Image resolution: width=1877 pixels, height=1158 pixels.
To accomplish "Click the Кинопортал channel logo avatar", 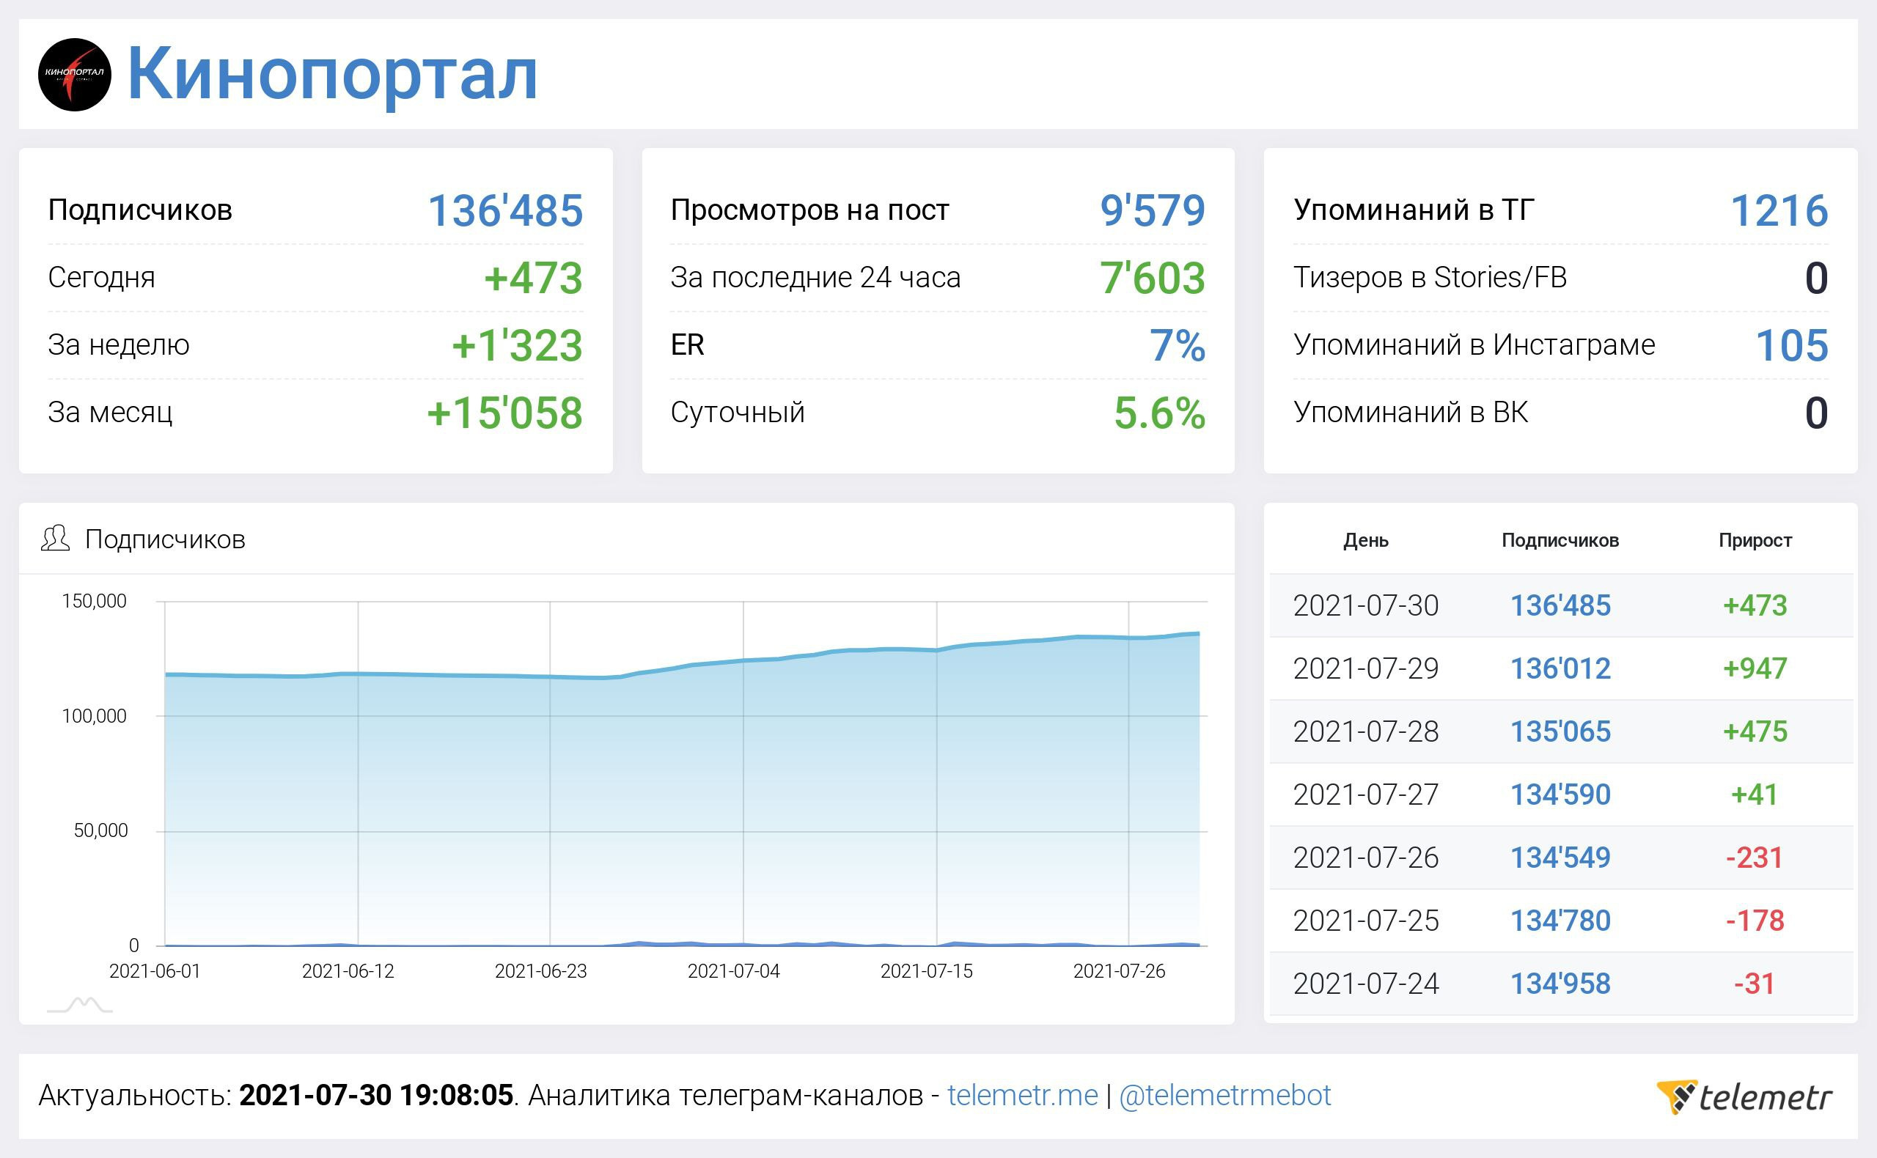I will pyautogui.click(x=74, y=74).
